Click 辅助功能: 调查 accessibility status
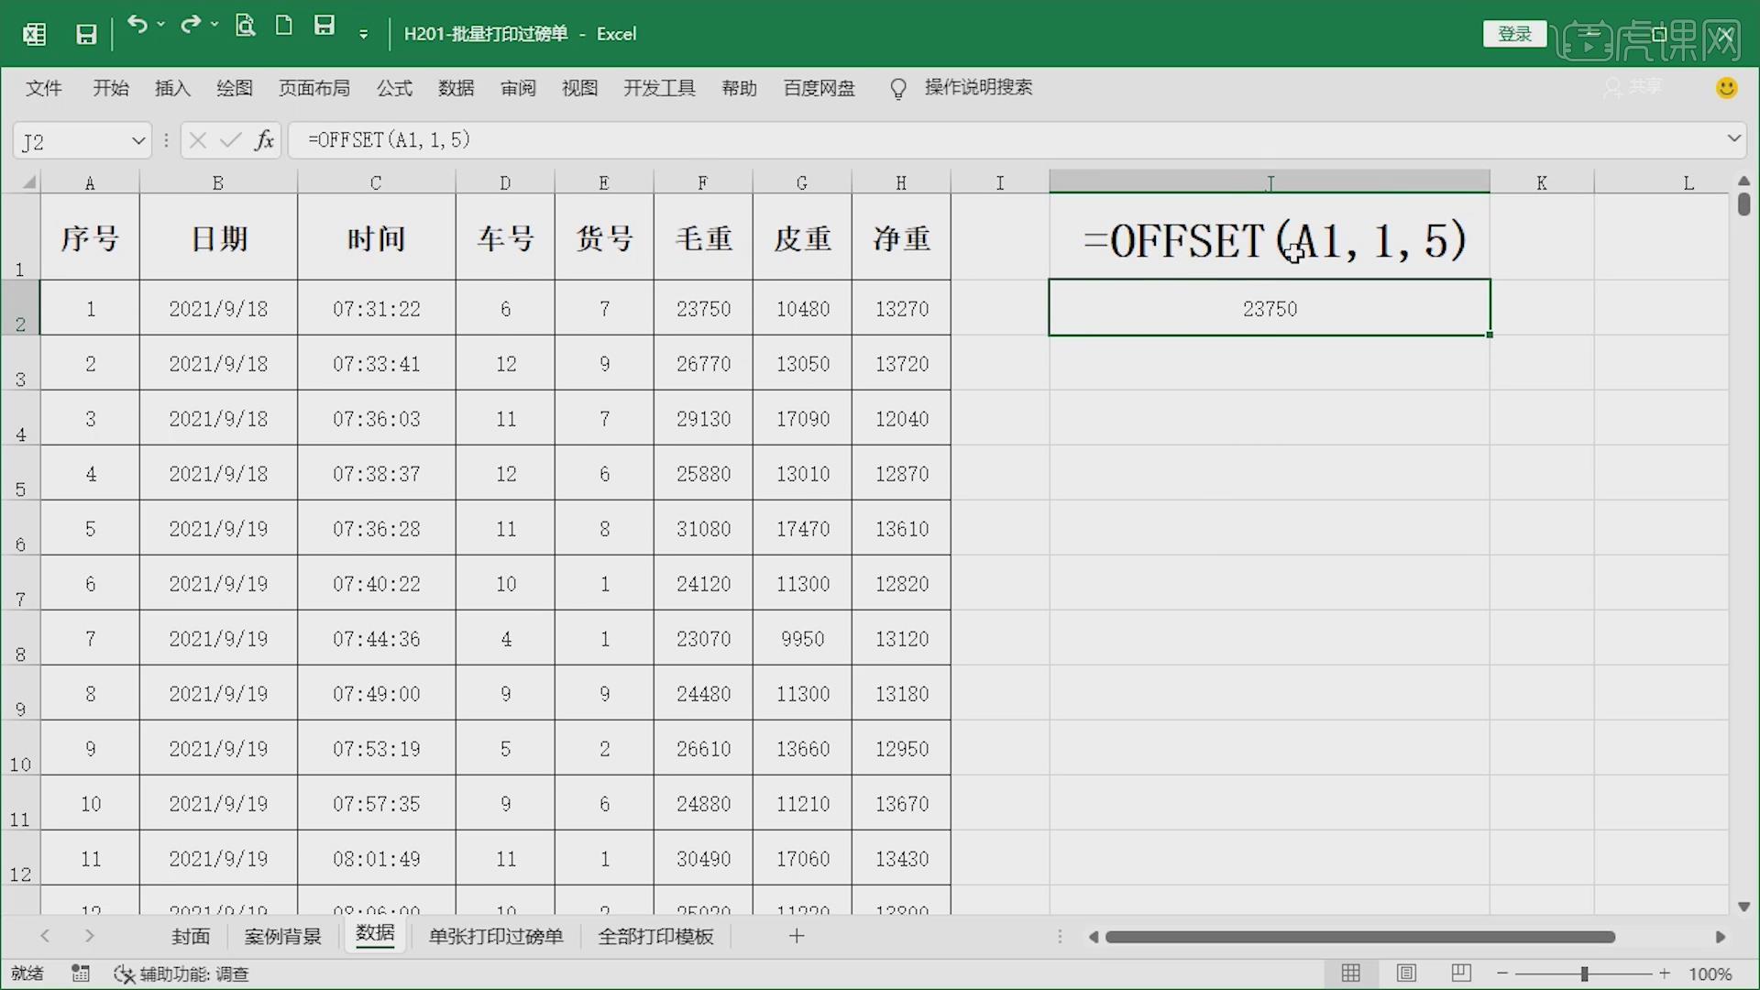1760x990 pixels. tap(181, 973)
